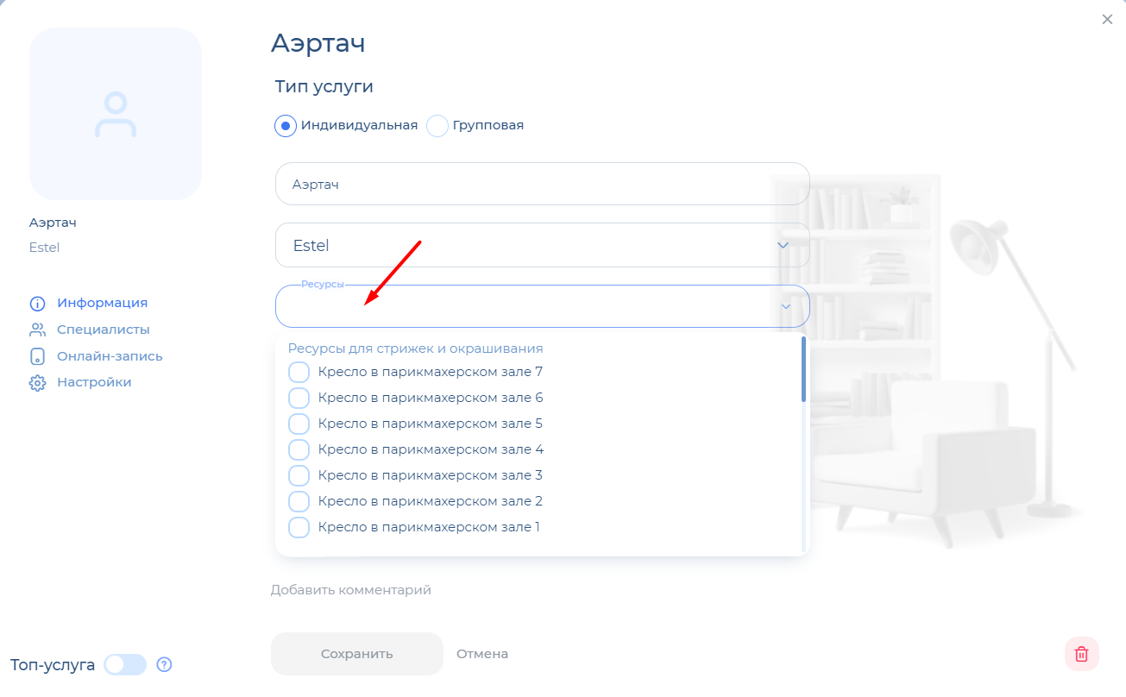Click the Информация info circle icon
Screen dimensions: 1126x697
[37, 304]
